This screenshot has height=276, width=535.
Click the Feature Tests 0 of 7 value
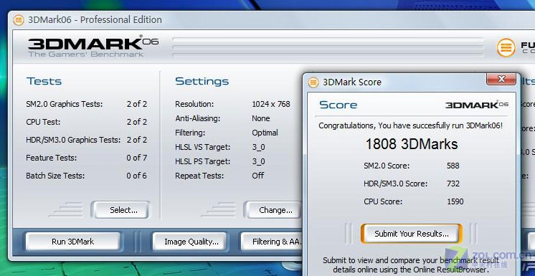tap(137, 158)
